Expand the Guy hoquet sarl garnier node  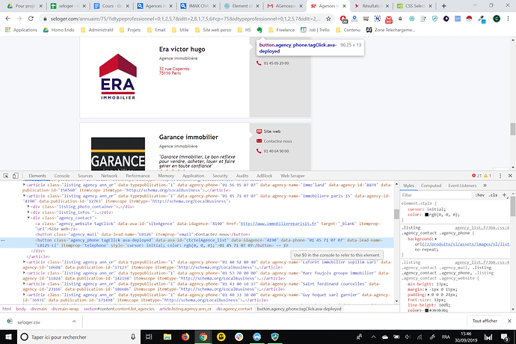(x=24, y=295)
